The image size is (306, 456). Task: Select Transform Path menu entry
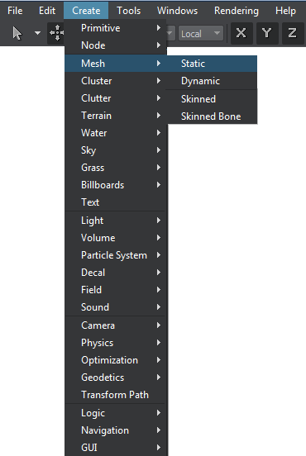[116, 395]
